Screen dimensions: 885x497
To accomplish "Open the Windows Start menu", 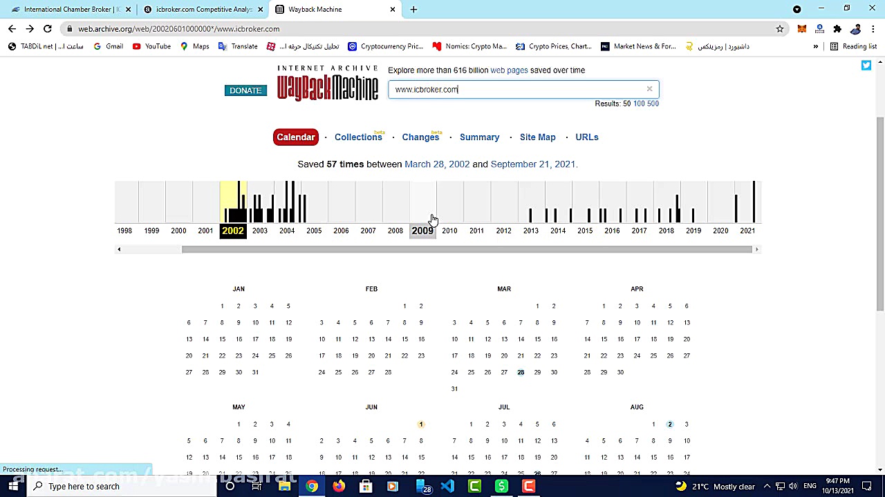I will 13,486.
